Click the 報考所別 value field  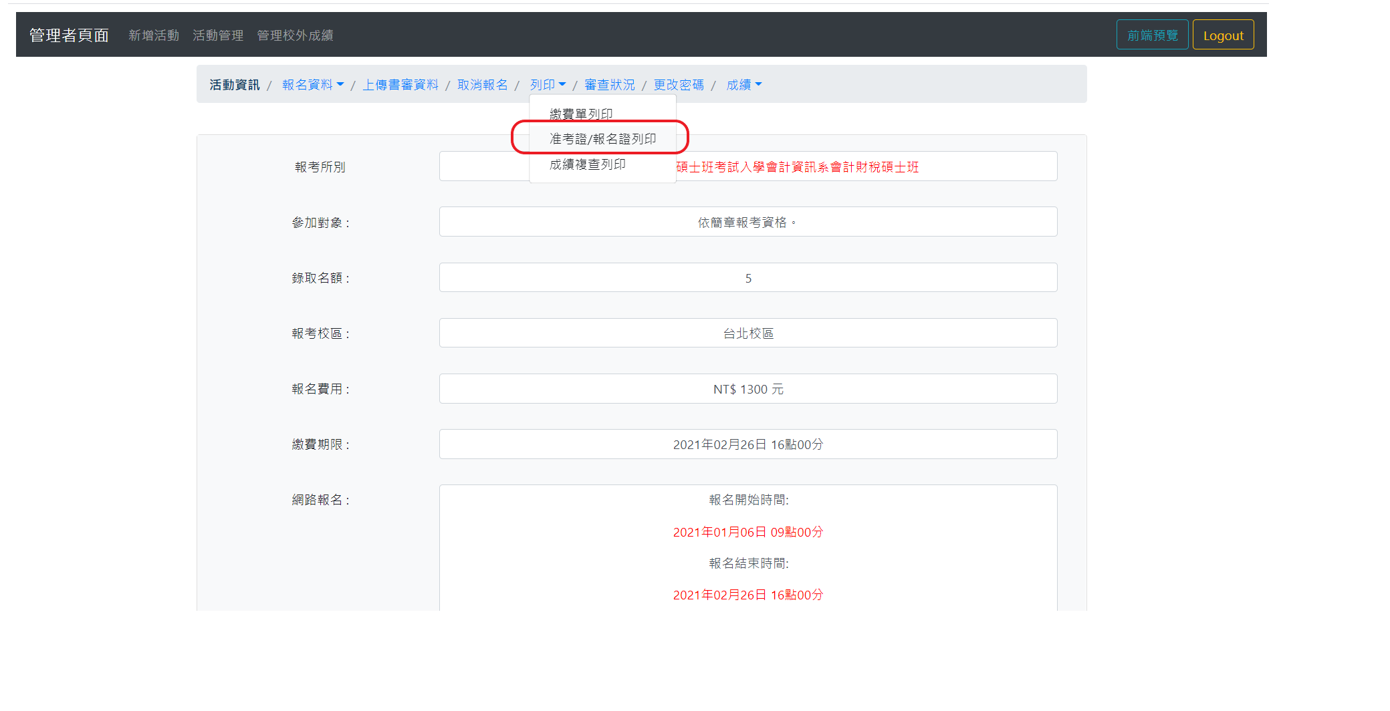pyautogui.click(x=748, y=166)
